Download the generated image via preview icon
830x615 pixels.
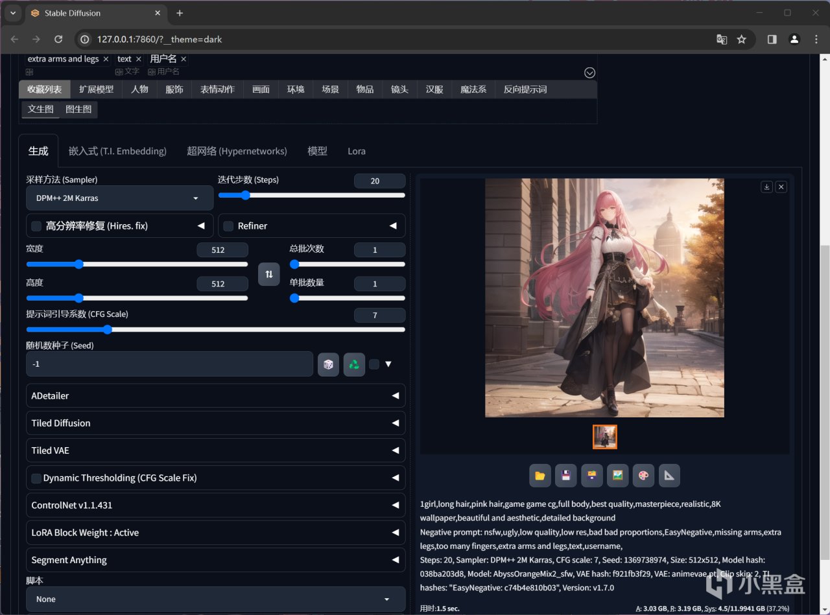tap(766, 187)
